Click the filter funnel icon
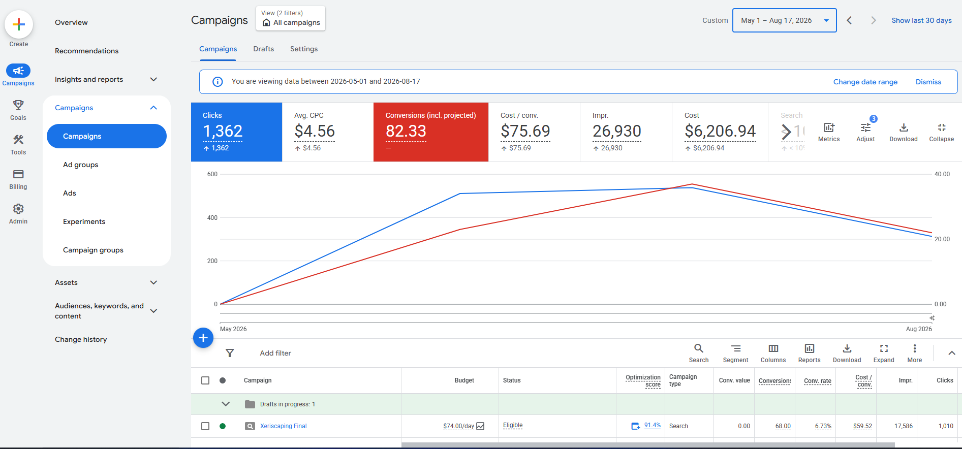The height and width of the screenshot is (449, 962). point(230,353)
